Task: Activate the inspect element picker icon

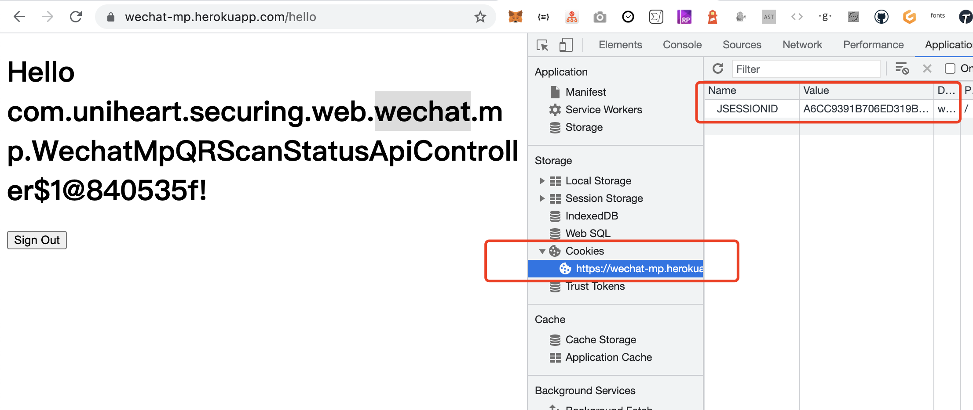Action: coord(542,45)
